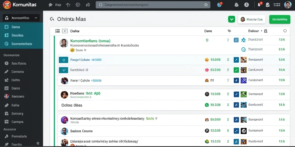This screenshot has height=147, width=295.
Task: Select the circle radio at header right
Action: click(285, 31)
